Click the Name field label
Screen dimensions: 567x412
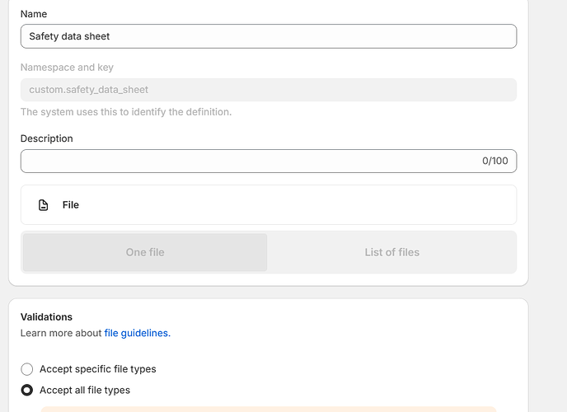point(34,14)
